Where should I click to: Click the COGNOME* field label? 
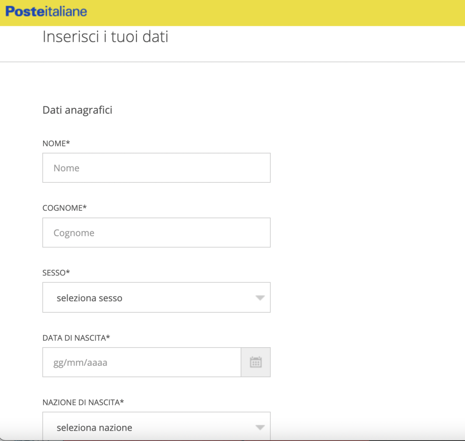point(64,208)
